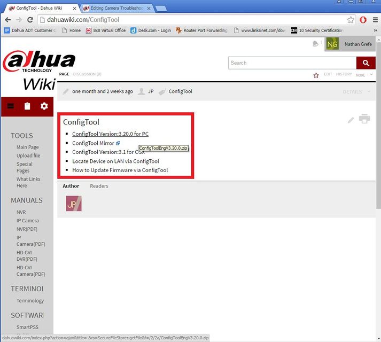The width and height of the screenshot is (381, 342).
Task: Select the PAGE tab
Action: point(64,74)
